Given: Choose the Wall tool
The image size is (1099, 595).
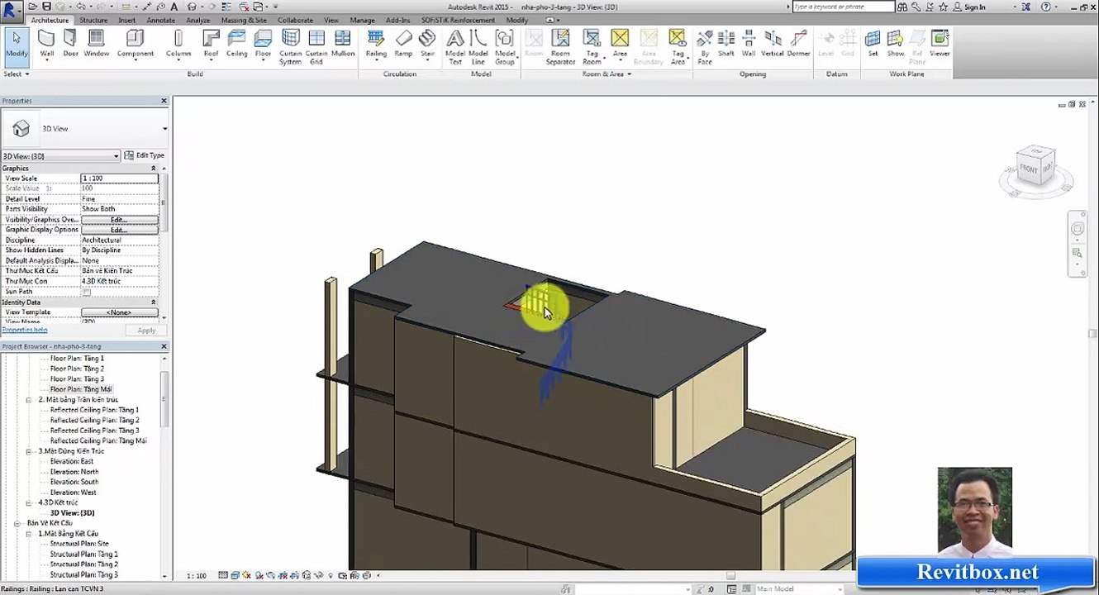Looking at the screenshot, I should tap(47, 45).
